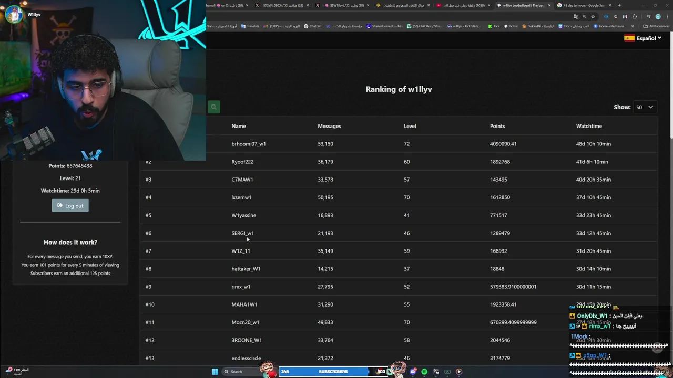673x378 pixels.
Task: Select user W1Z_11 in the ranking
Action: [x=241, y=251]
